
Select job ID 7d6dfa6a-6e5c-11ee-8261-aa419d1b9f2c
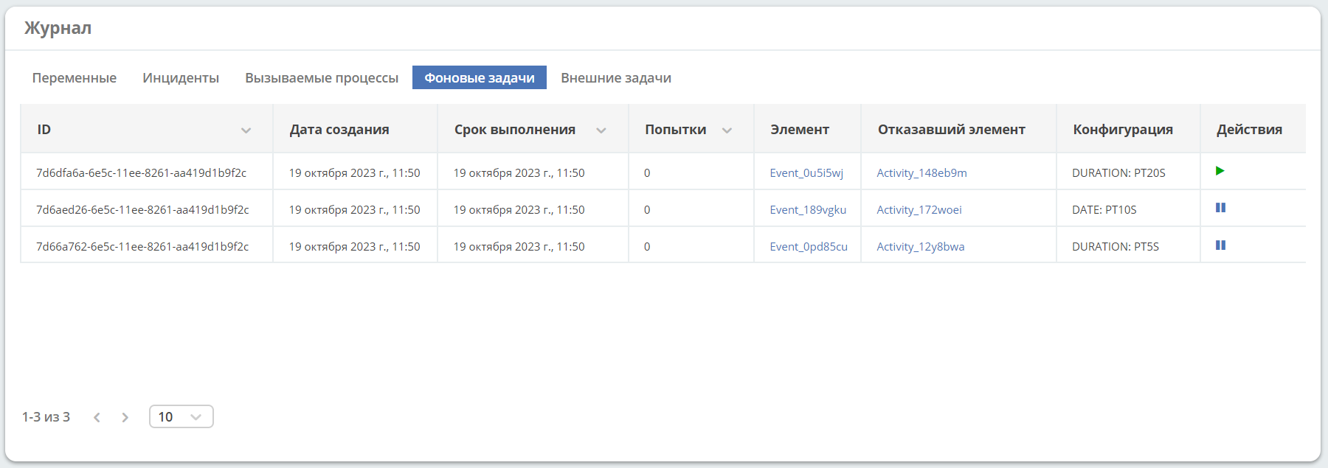coord(142,172)
